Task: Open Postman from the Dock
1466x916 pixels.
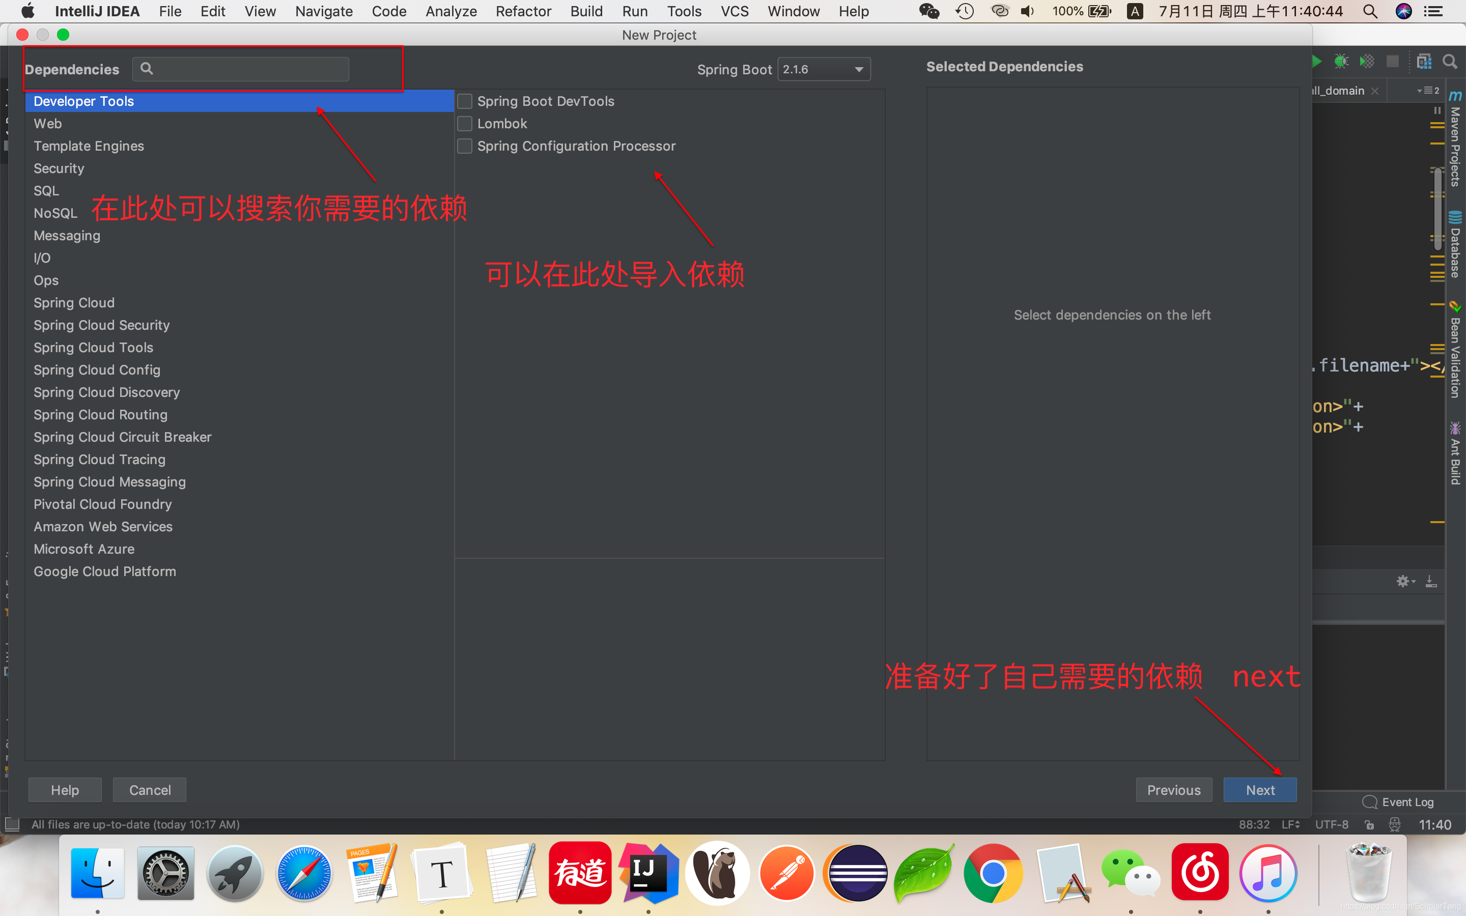Action: [x=787, y=872]
